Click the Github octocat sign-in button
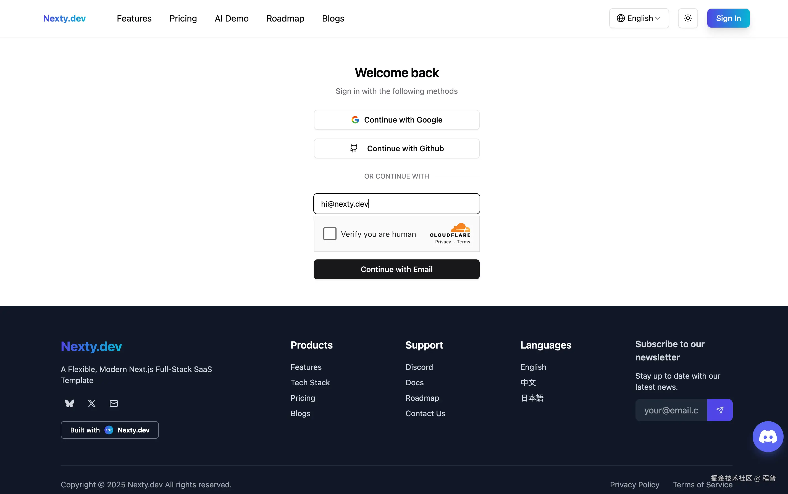Viewport: 788px width, 494px height. click(x=396, y=149)
